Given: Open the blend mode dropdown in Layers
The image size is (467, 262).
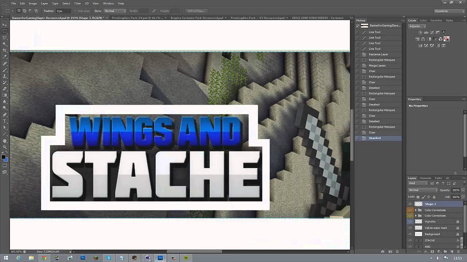Looking at the screenshot, I should [423, 190].
